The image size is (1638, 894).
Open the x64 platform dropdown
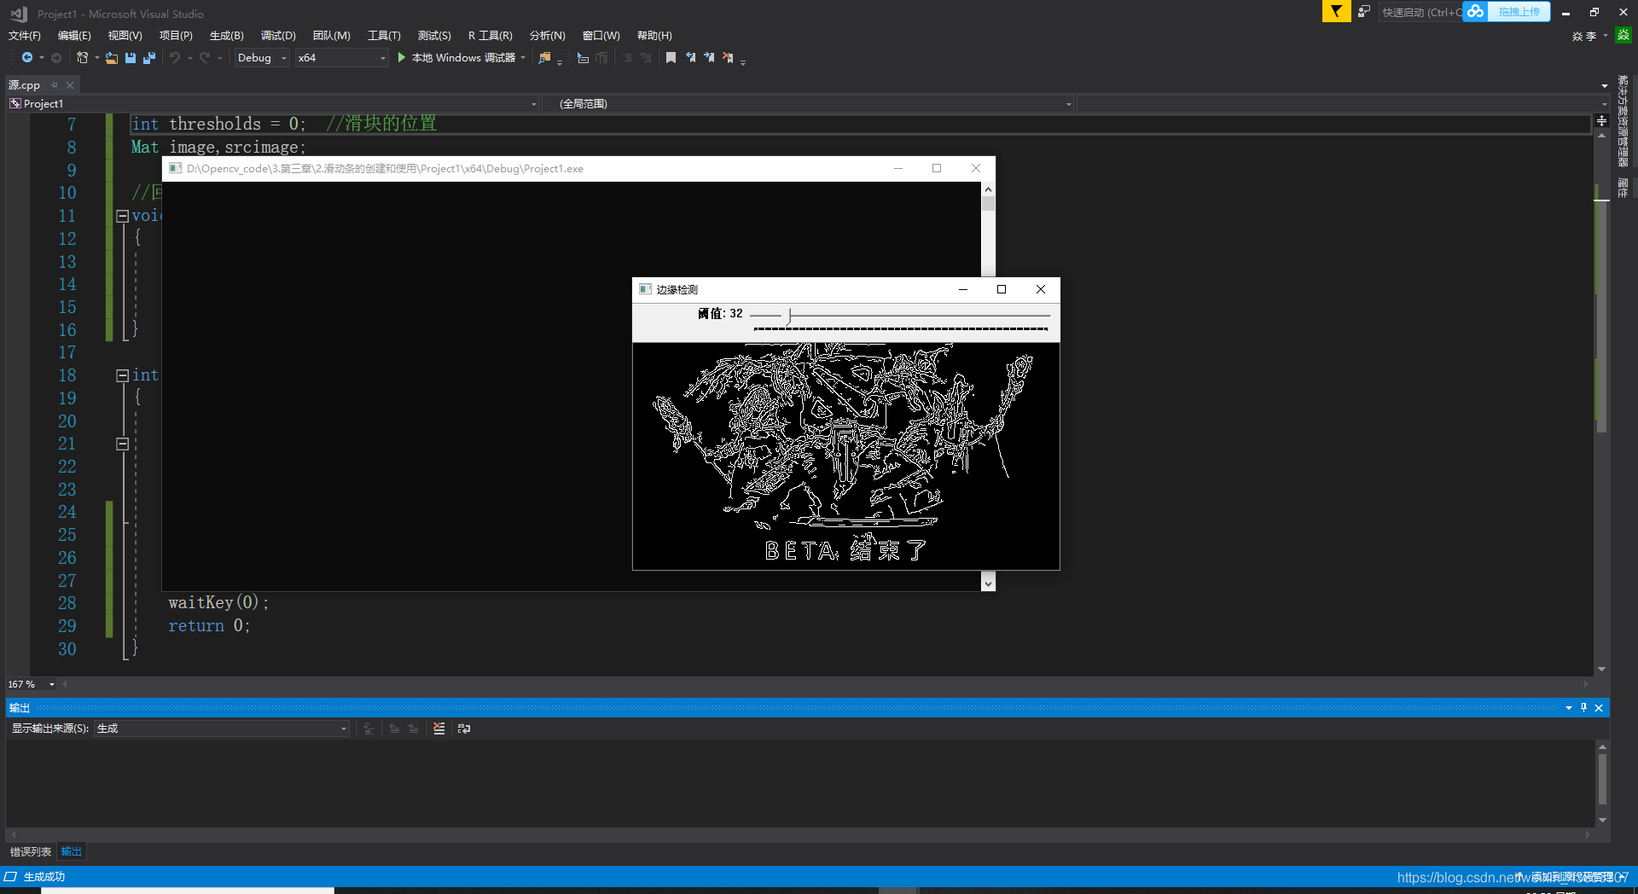341,57
